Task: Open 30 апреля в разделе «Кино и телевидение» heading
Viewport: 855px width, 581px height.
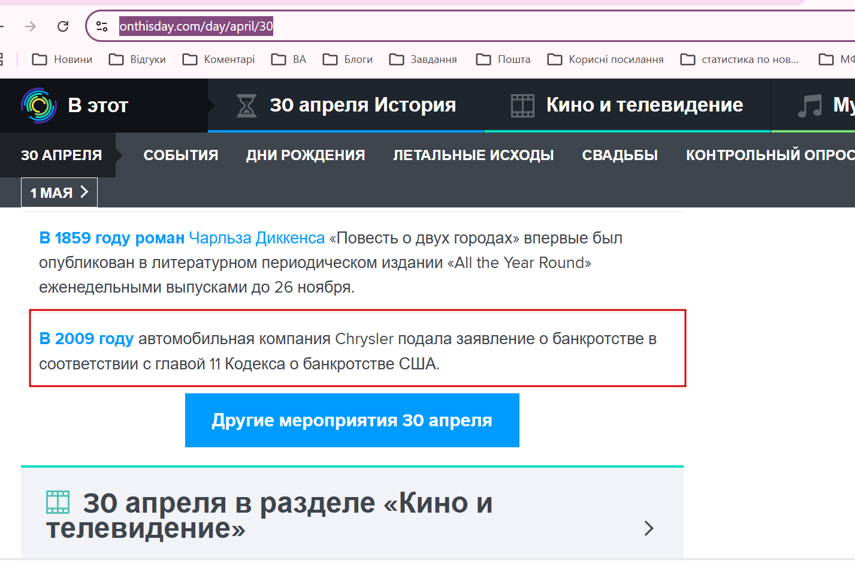Action: point(270,516)
